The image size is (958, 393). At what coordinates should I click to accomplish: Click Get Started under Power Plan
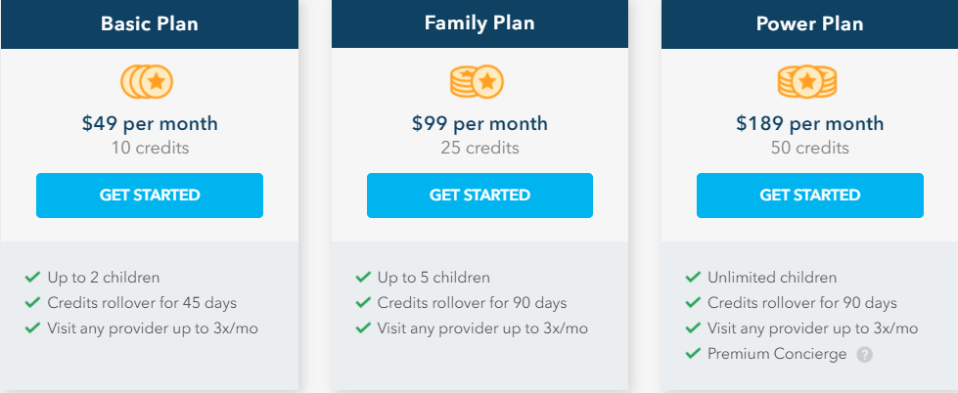(x=810, y=196)
